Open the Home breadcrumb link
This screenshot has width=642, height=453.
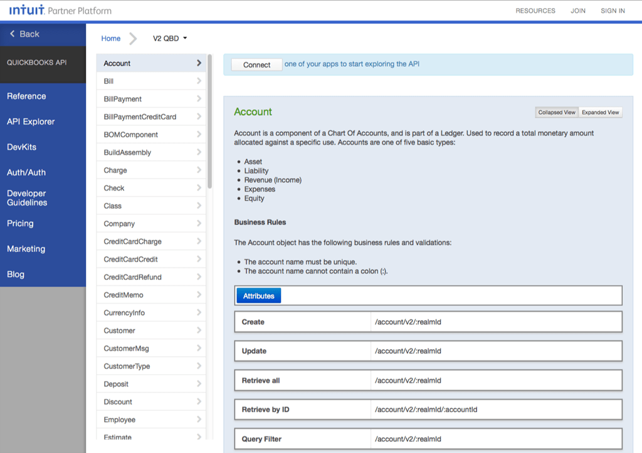pos(110,38)
